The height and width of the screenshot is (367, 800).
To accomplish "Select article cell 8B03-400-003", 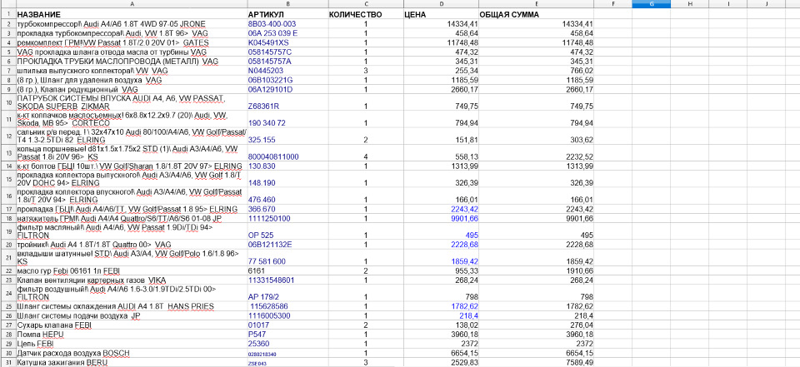I will pyautogui.click(x=287, y=24).
